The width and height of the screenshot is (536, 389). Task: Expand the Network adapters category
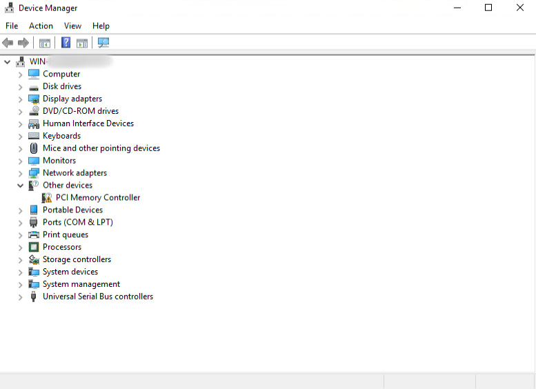click(20, 173)
